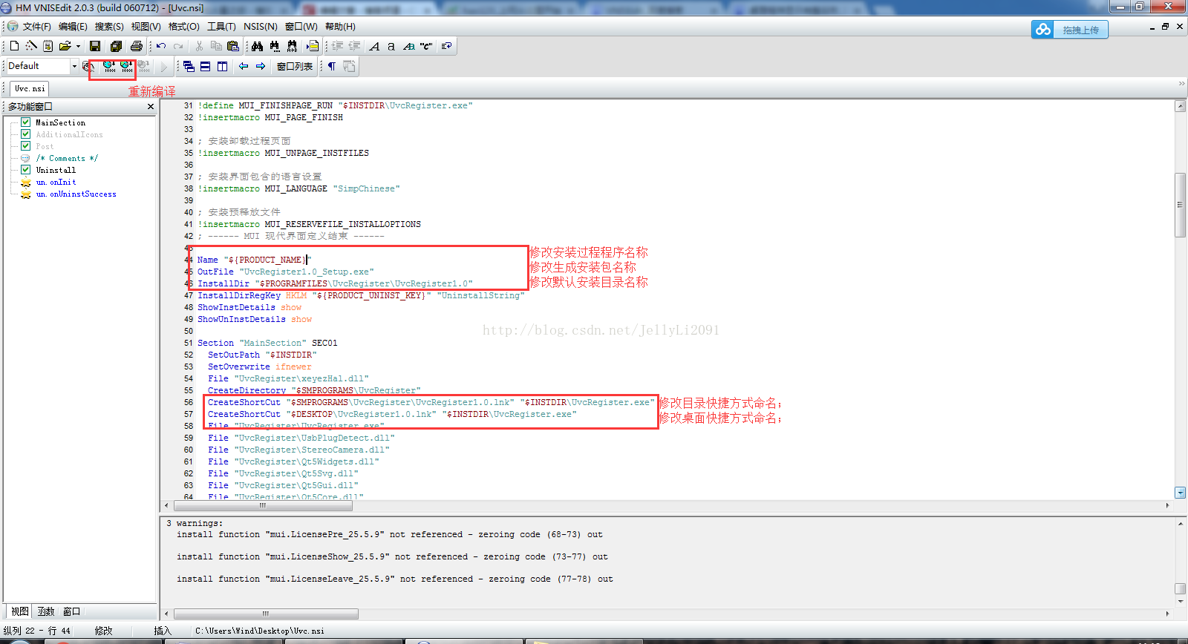
Task: Open the 工具(T) menu
Action: point(221,27)
